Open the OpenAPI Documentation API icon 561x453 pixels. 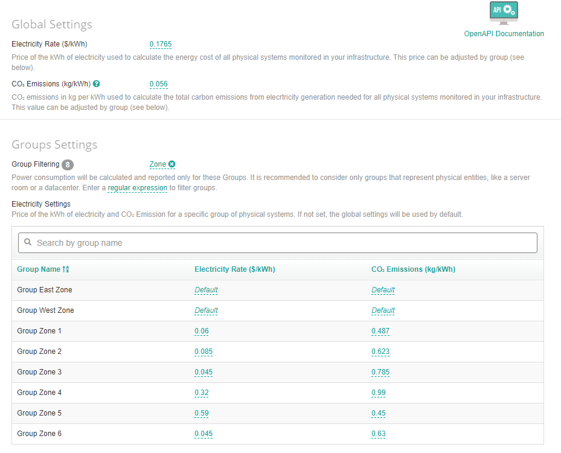coord(503,12)
